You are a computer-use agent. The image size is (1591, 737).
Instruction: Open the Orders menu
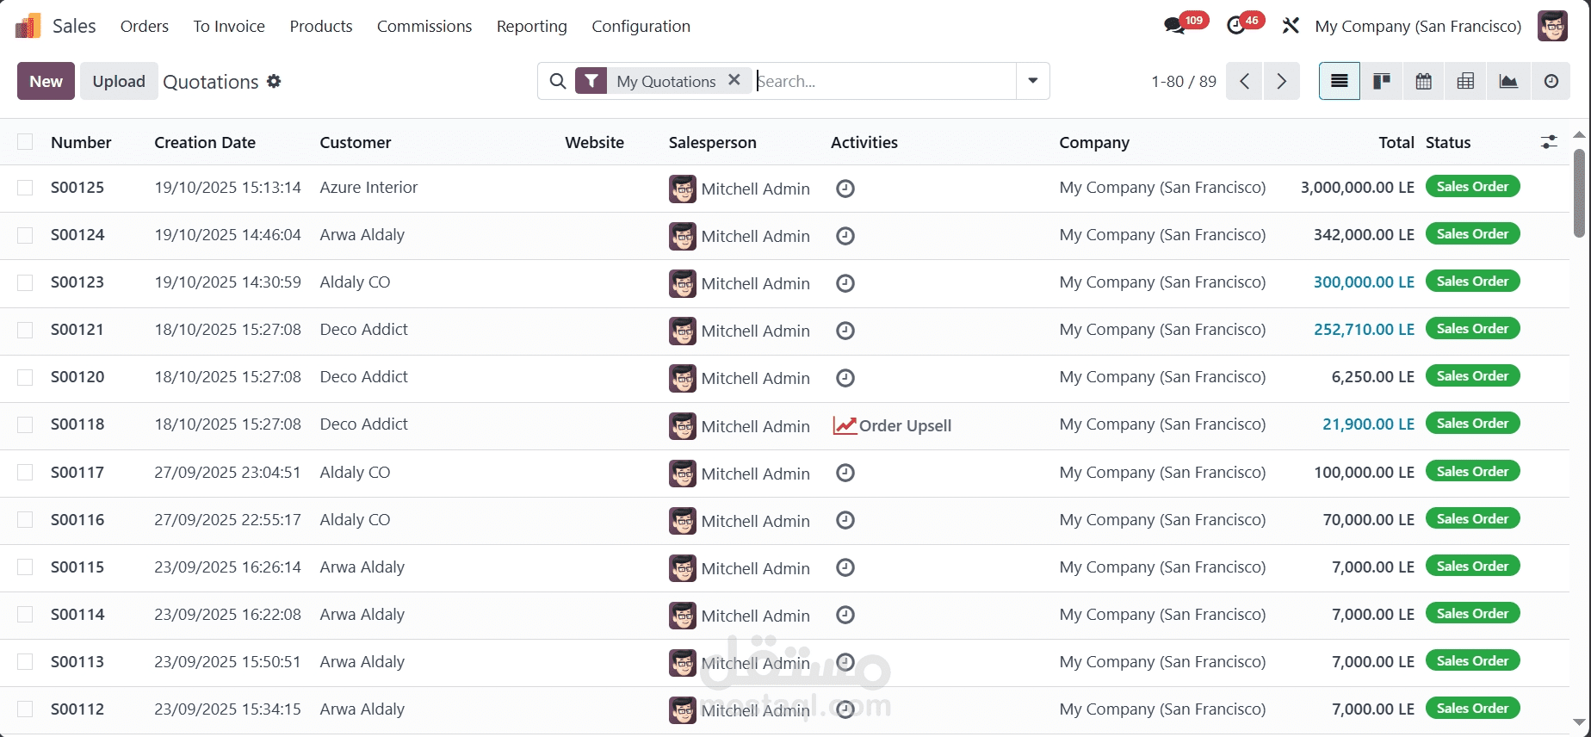[x=145, y=27]
